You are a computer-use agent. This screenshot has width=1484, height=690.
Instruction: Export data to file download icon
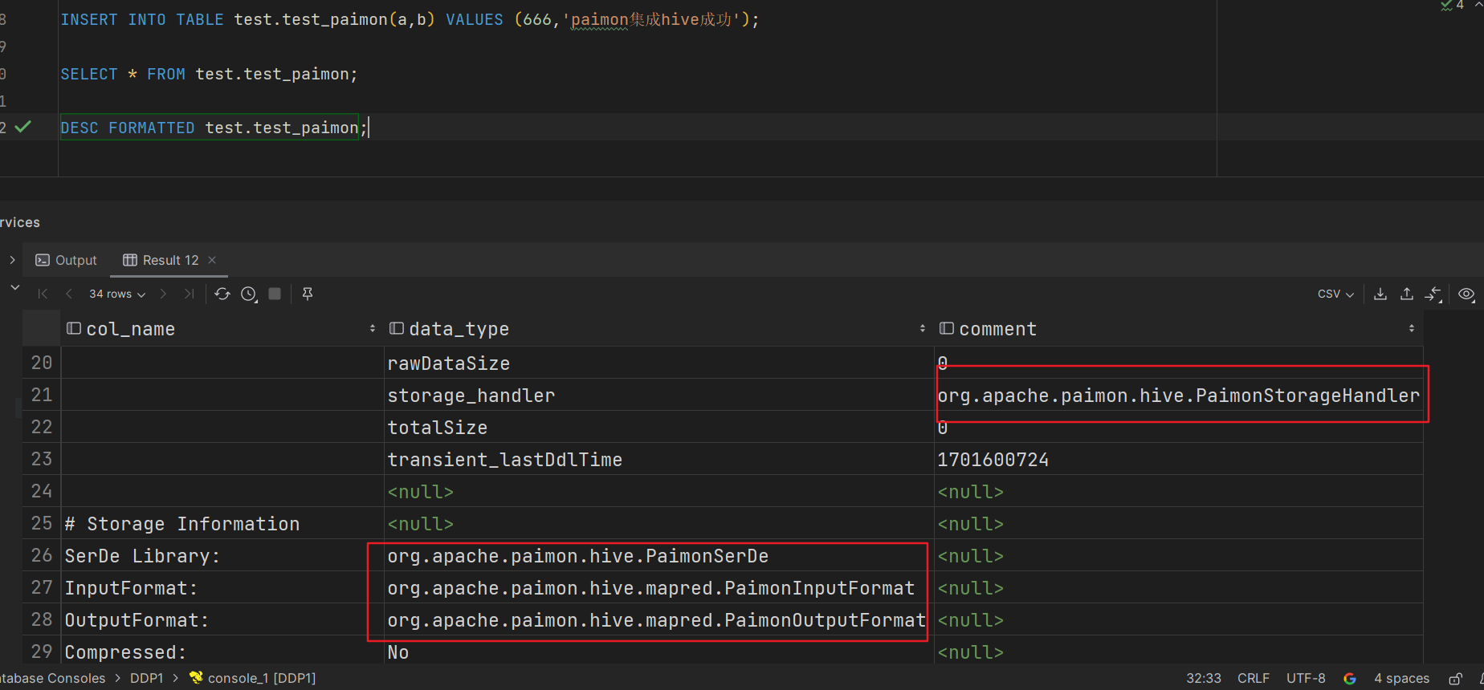coord(1380,294)
